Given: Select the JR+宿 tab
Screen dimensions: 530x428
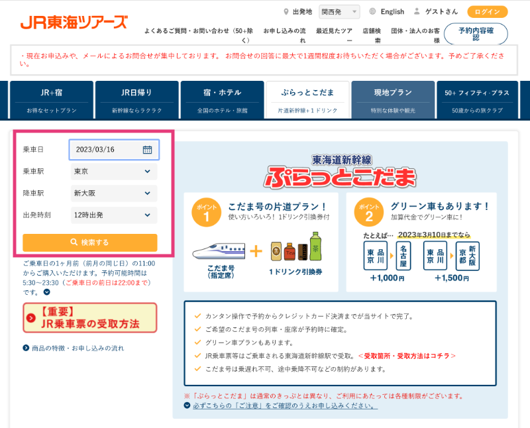Looking at the screenshot, I should (52, 100).
